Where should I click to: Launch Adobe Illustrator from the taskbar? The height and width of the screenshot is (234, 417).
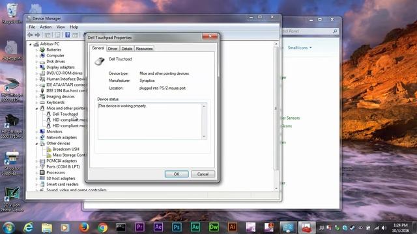232,227
